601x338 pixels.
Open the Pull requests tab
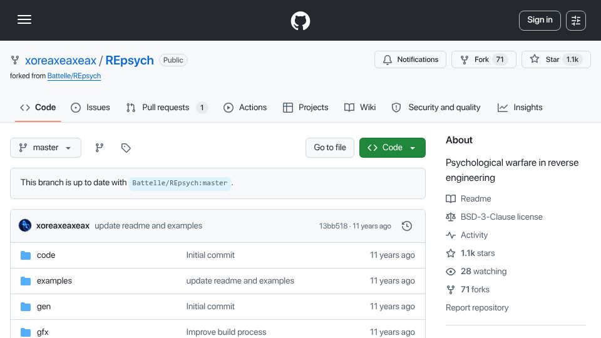(x=167, y=108)
